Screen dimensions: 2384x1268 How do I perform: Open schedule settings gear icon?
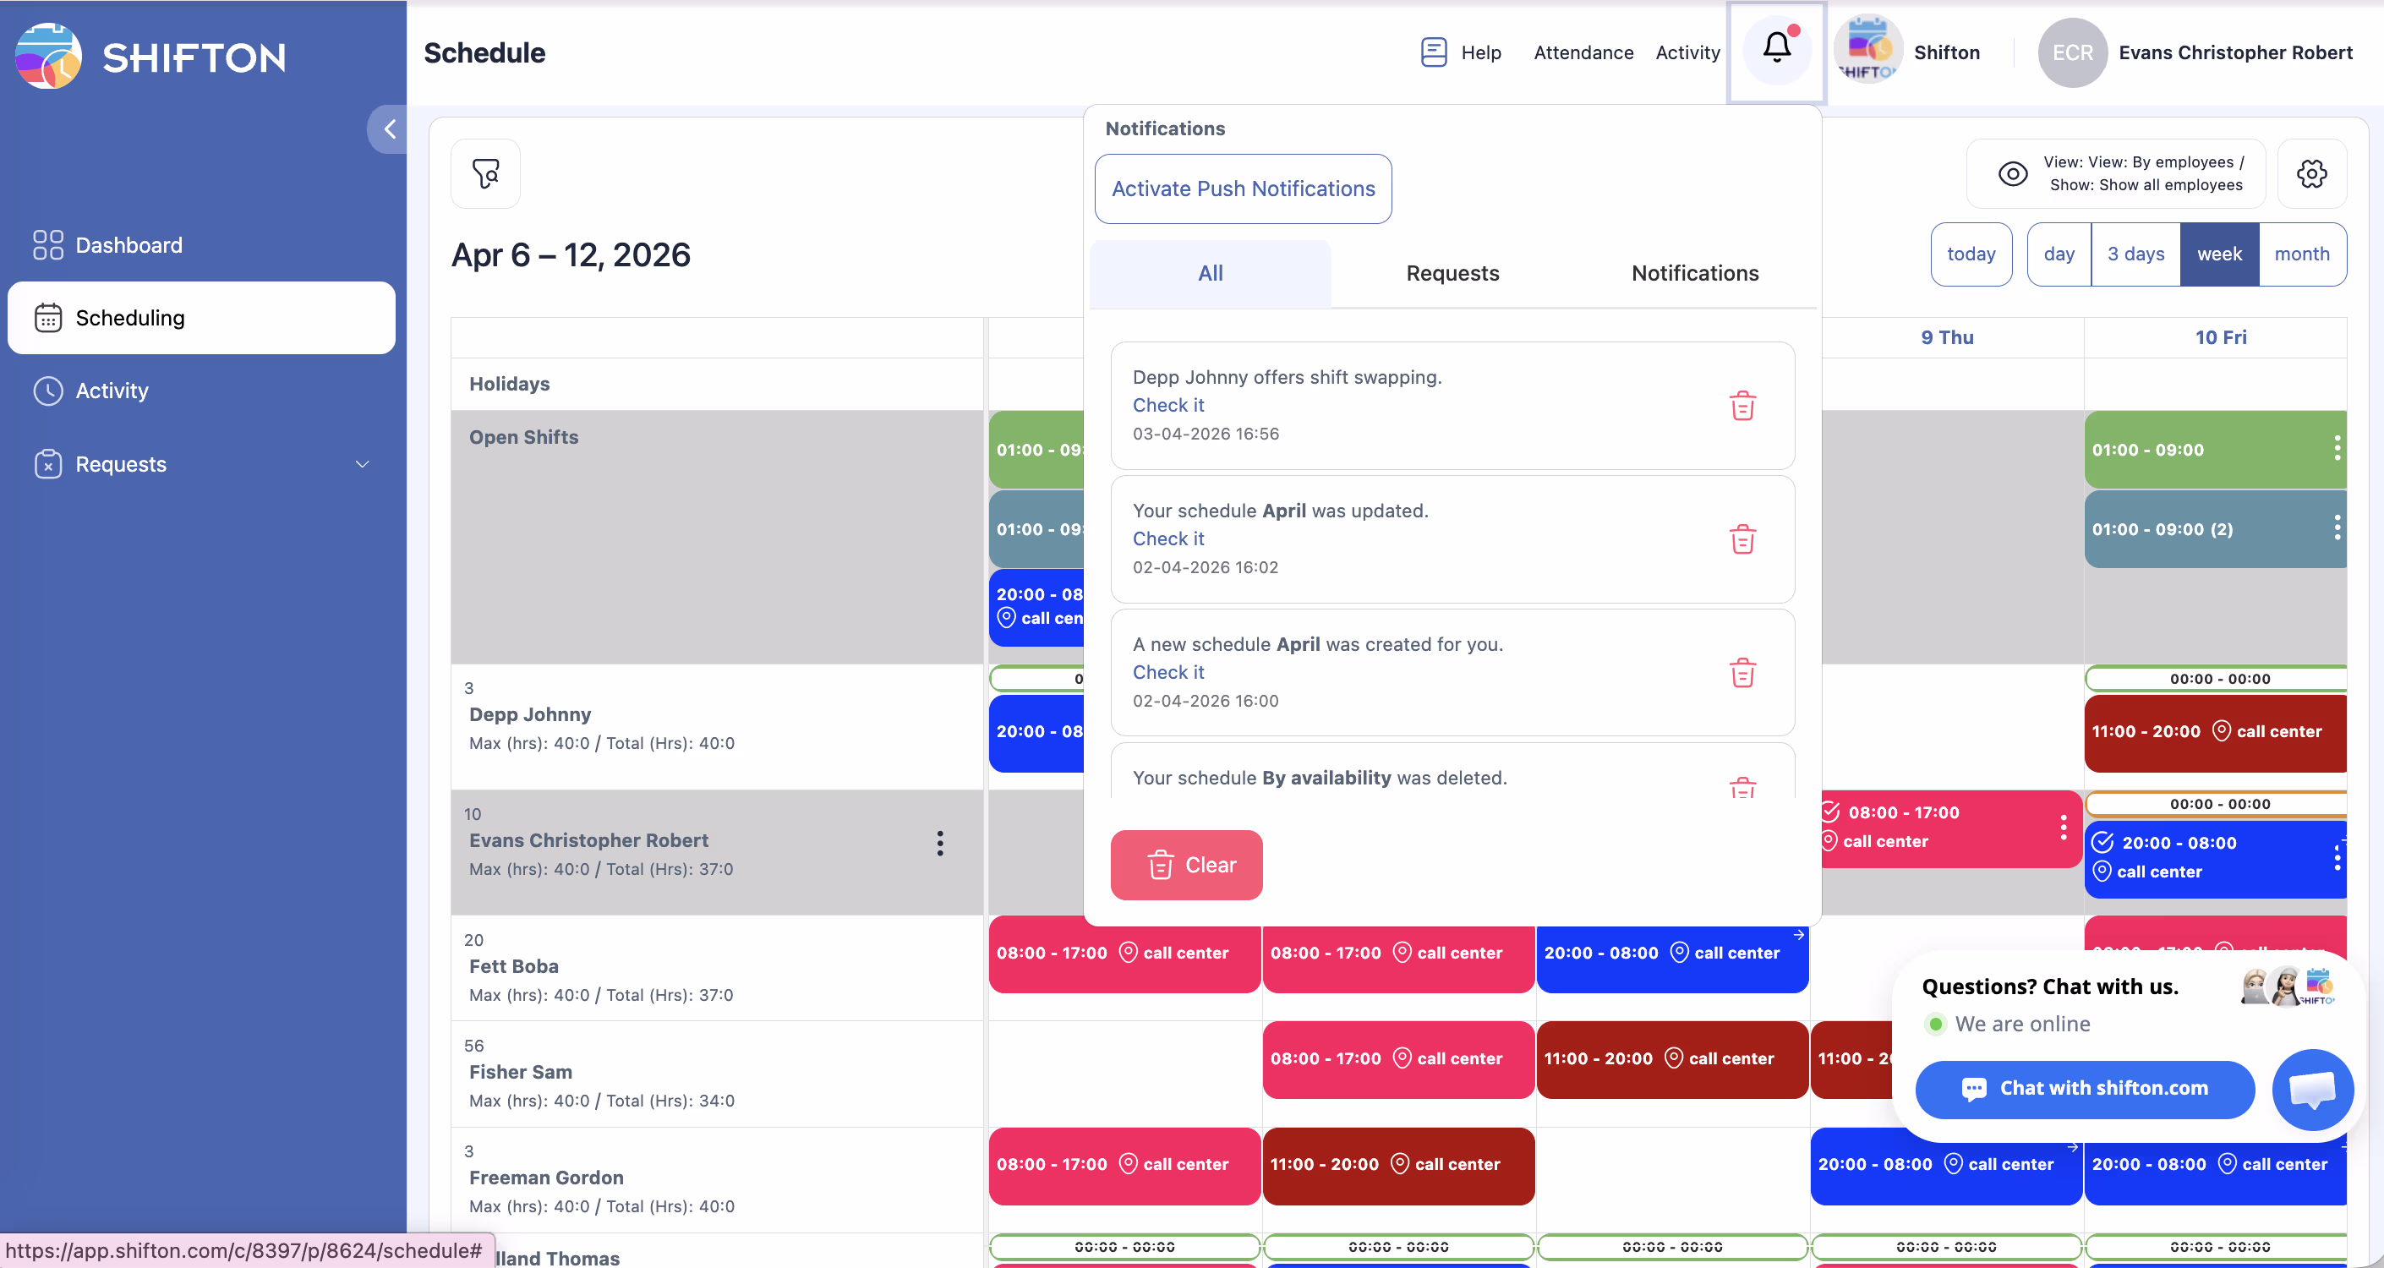[x=2311, y=173]
